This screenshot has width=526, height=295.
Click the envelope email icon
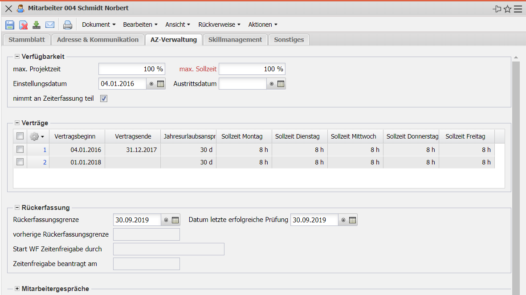50,25
